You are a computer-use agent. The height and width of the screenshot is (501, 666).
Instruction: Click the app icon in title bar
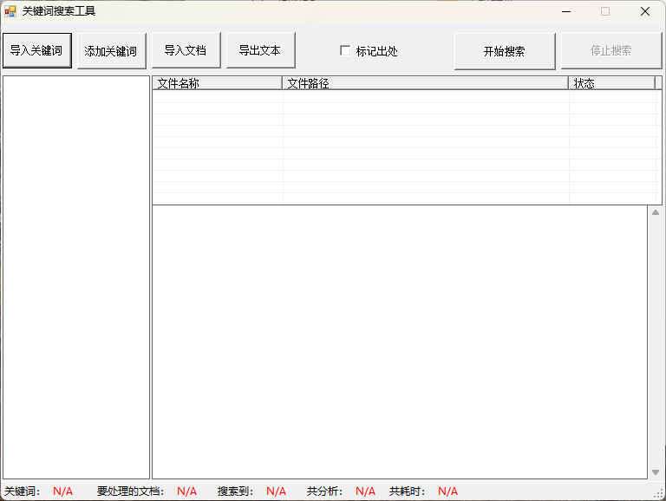[10, 11]
